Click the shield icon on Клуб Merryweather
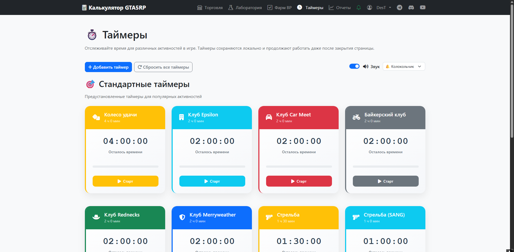The image size is (514, 252). [182, 217]
